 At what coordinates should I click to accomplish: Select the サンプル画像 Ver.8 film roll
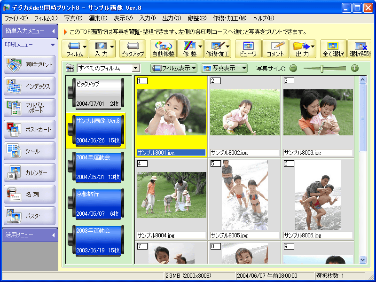96,131
